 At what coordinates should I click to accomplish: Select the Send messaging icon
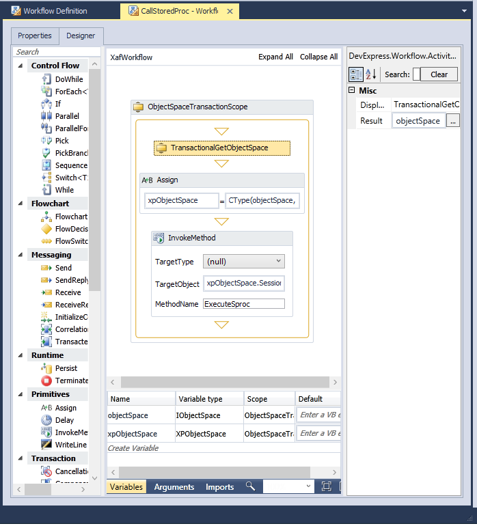point(46,268)
